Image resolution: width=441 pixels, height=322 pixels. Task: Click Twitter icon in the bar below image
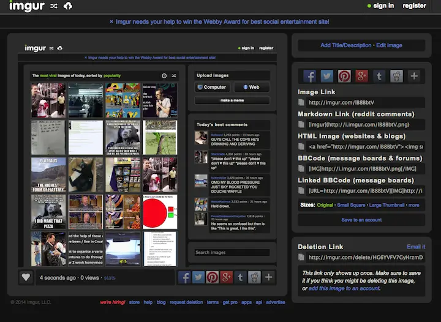coord(198,277)
